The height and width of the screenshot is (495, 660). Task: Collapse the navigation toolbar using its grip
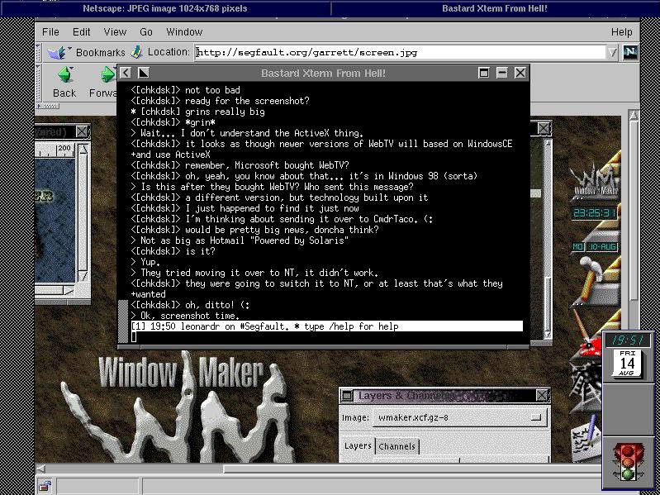coord(38,82)
